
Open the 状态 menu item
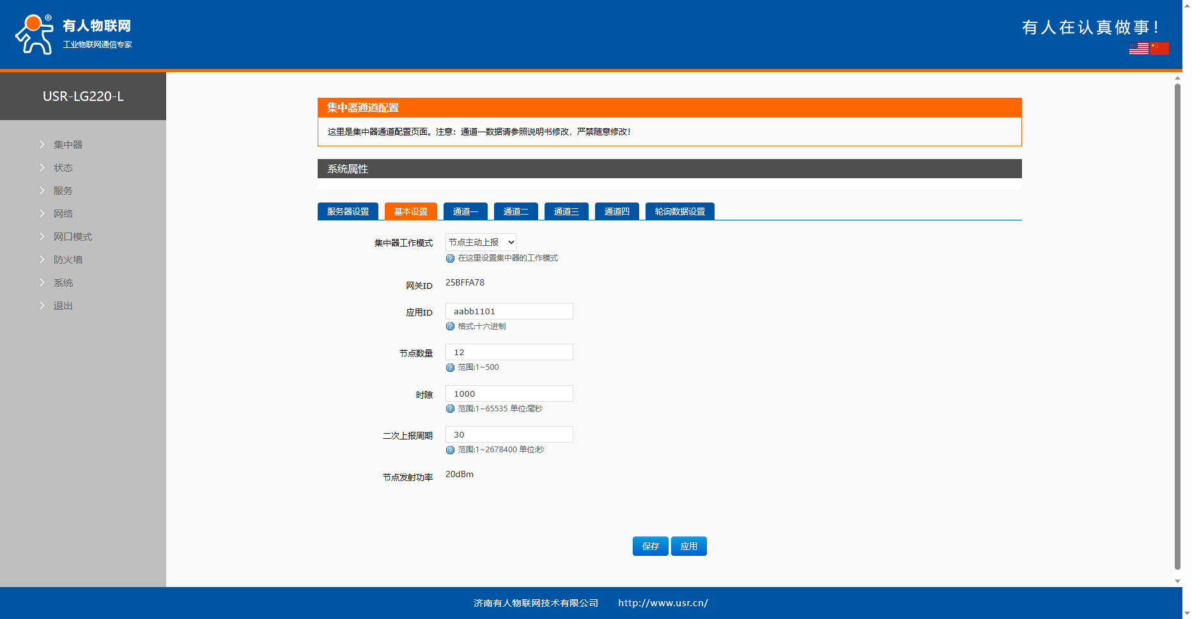tap(63, 168)
